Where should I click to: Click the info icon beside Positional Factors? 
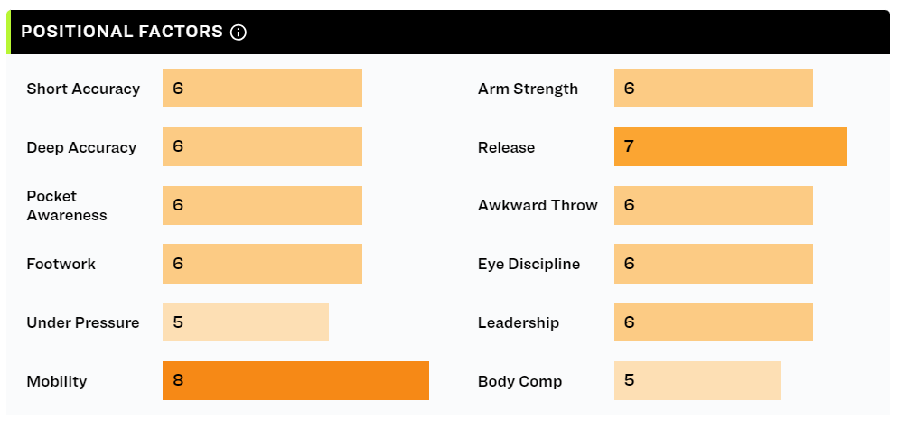click(239, 33)
